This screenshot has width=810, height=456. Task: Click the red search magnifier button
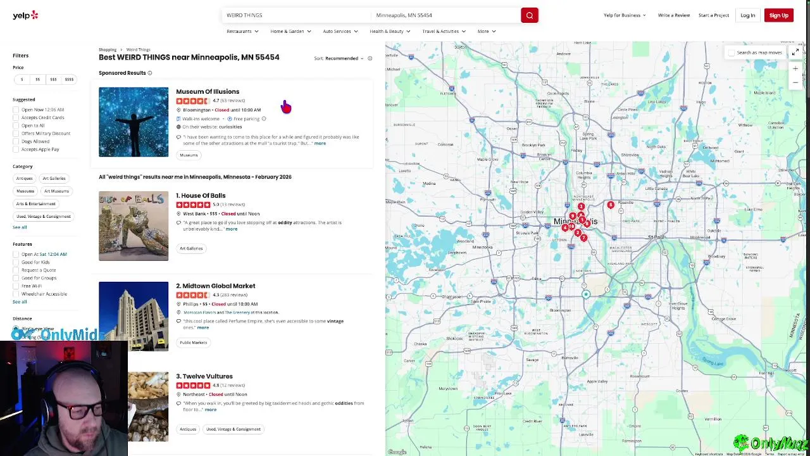530,15
